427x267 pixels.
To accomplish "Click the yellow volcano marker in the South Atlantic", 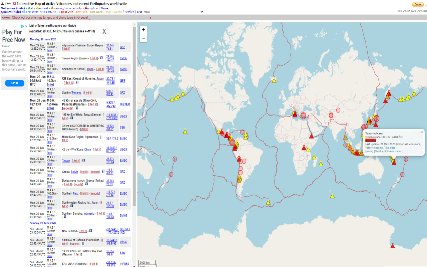I will (268, 202).
